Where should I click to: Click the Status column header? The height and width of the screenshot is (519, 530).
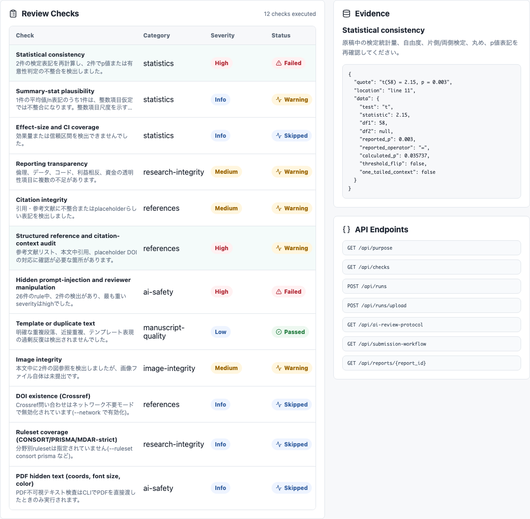click(281, 36)
